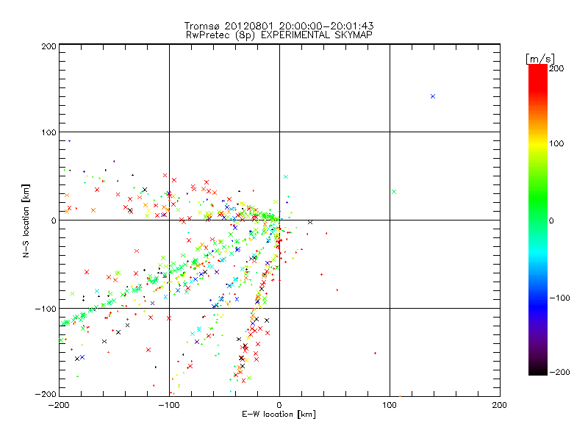
Task: Click the title text 'Tromsø 20120801 20:00:00-20:01:43'
Action: [279, 26]
